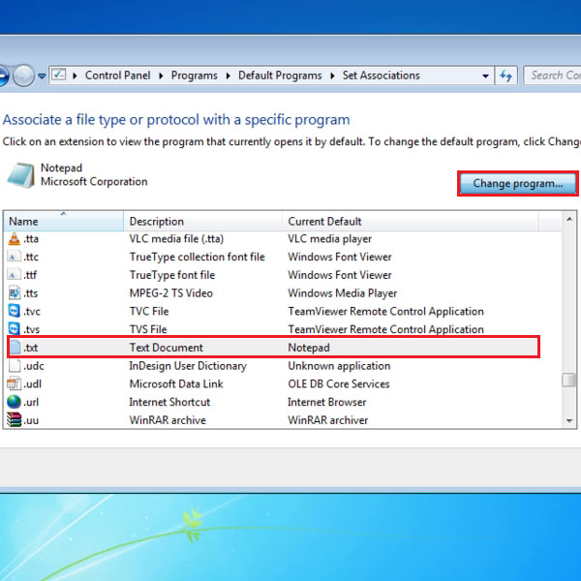This screenshot has width=581, height=581.
Task: Click the Back navigation button
Action: (x=3, y=76)
